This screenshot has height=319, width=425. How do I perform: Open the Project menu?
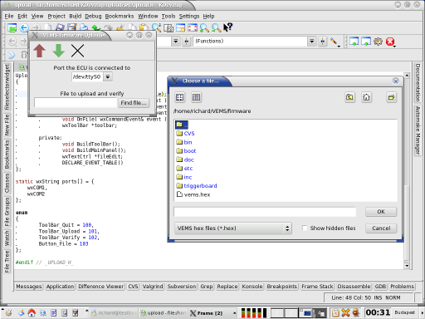click(x=56, y=16)
